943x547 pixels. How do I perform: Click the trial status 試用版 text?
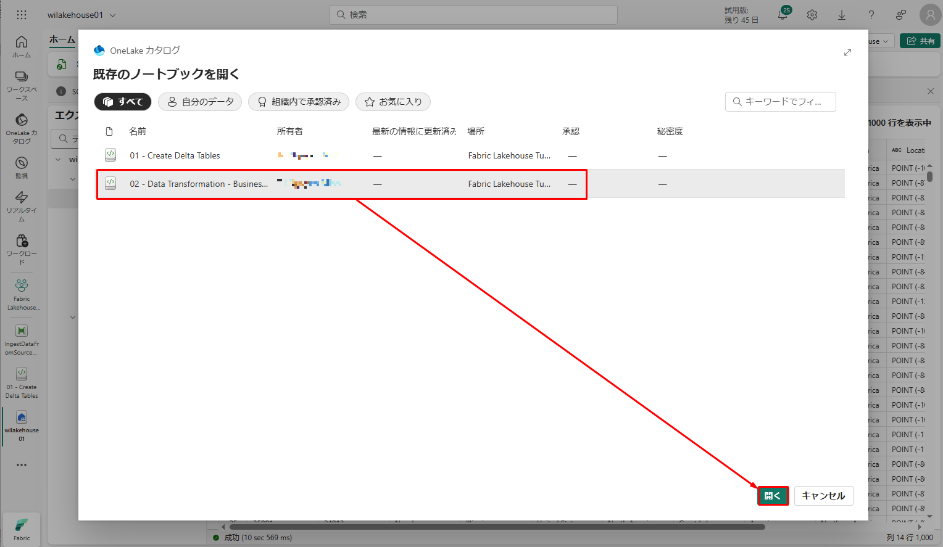pos(741,15)
